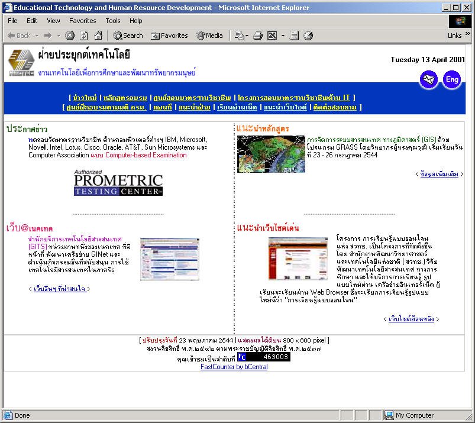Open the GRASS GIS satellite map thumbnail
This screenshot has width=475, height=423.
click(x=270, y=154)
